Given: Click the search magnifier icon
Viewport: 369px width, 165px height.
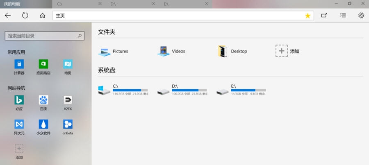Looking at the screenshot, I should coord(80,36).
